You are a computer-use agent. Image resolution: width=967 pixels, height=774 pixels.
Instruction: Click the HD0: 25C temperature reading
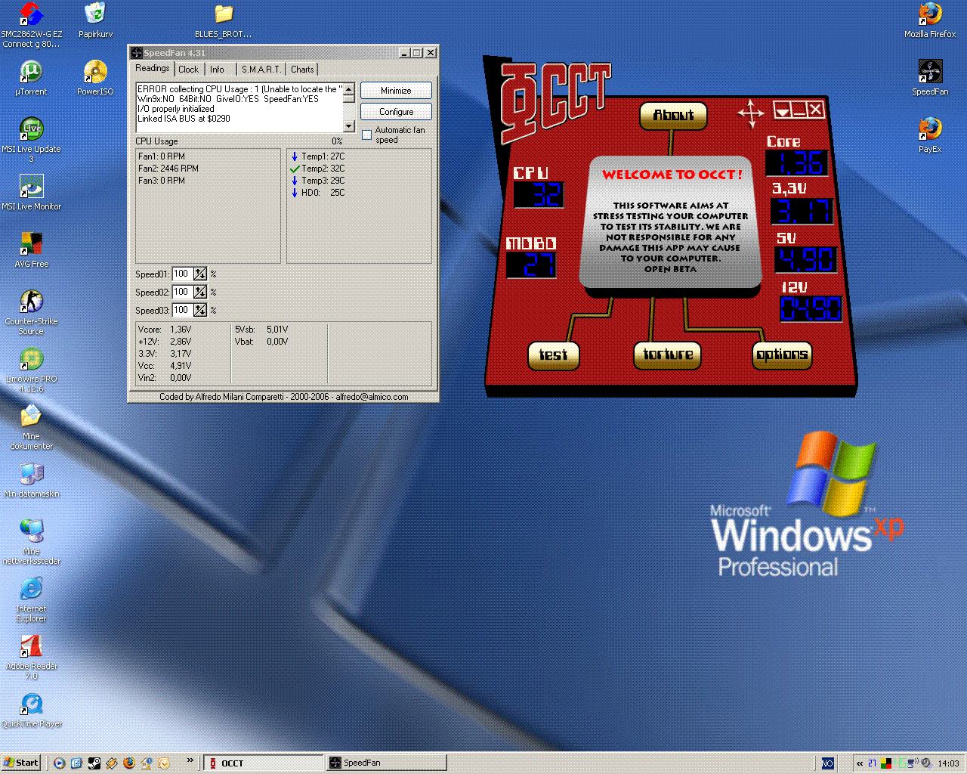[317, 193]
